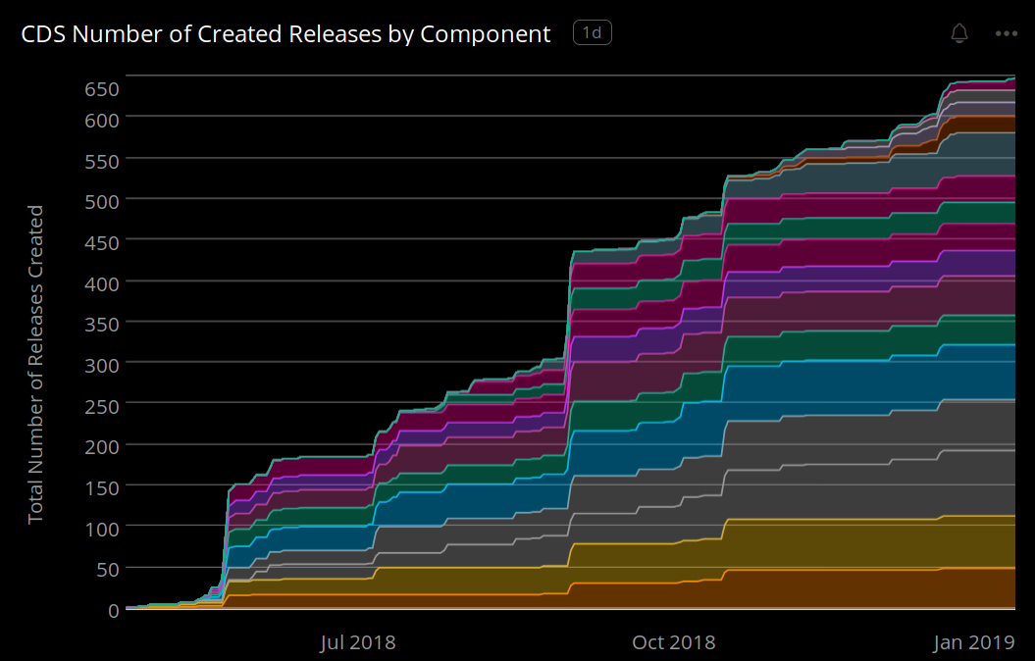Open the panel title dropdown menu

click(x=285, y=33)
